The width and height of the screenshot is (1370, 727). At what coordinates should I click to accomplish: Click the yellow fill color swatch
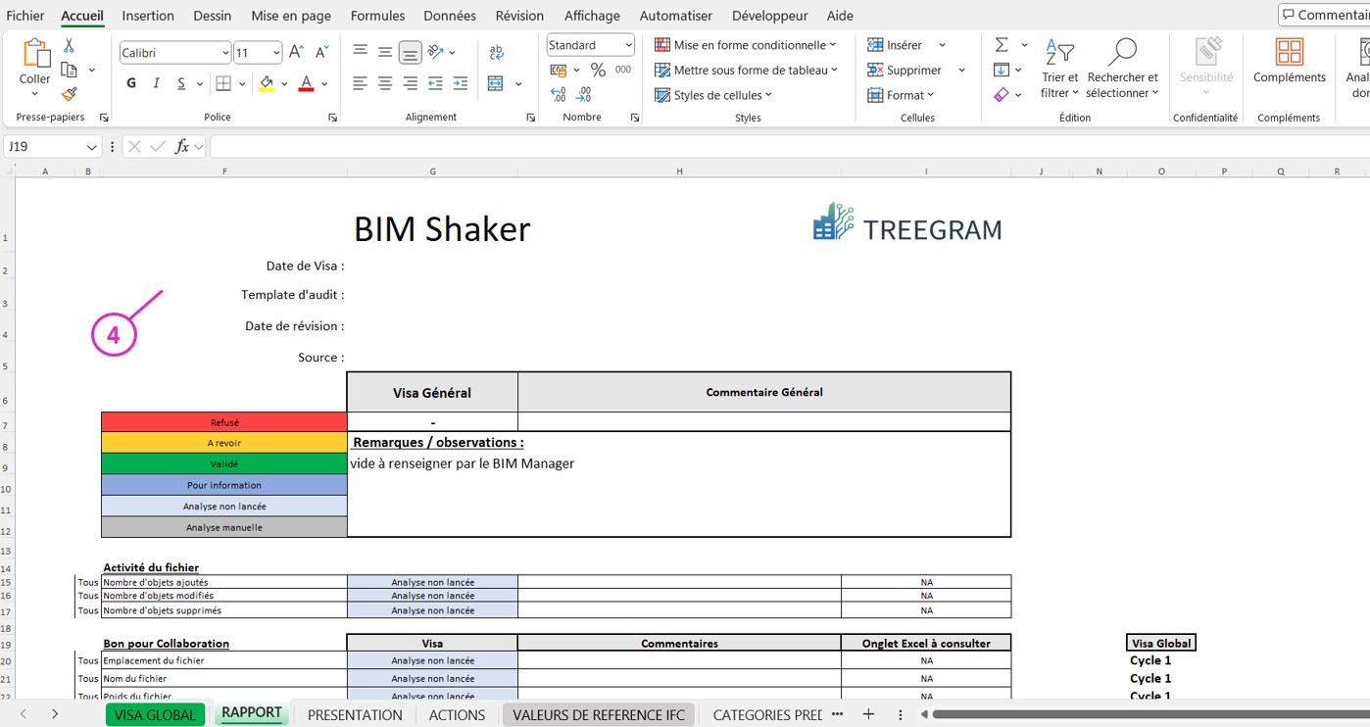pyautogui.click(x=267, y=85)
